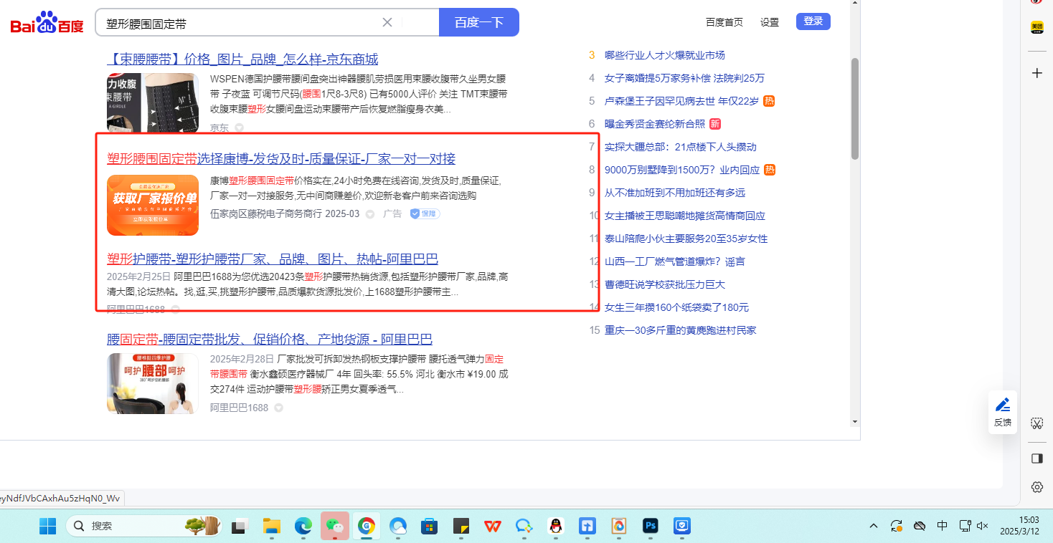Open WeChat from the taskbar
1053x543 pixels.
click(335, 527)
